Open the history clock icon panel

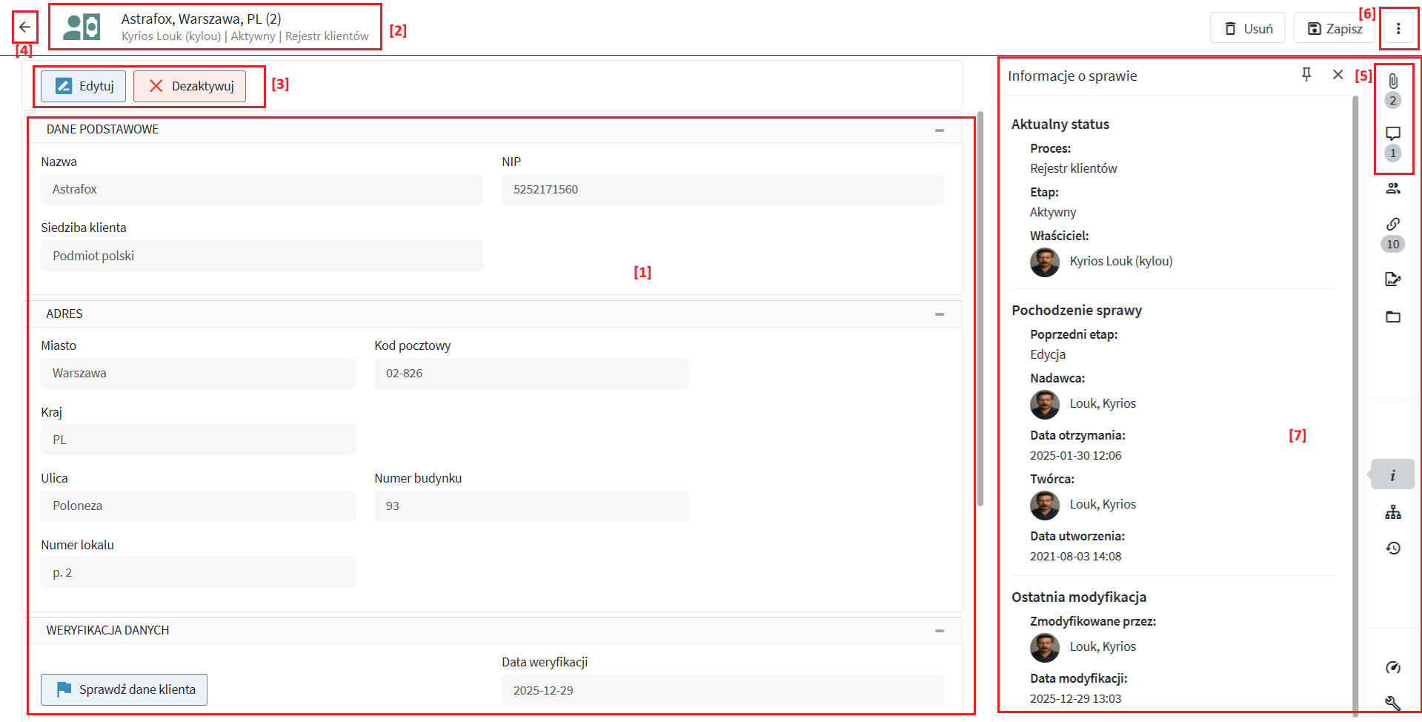(1393, 548)
